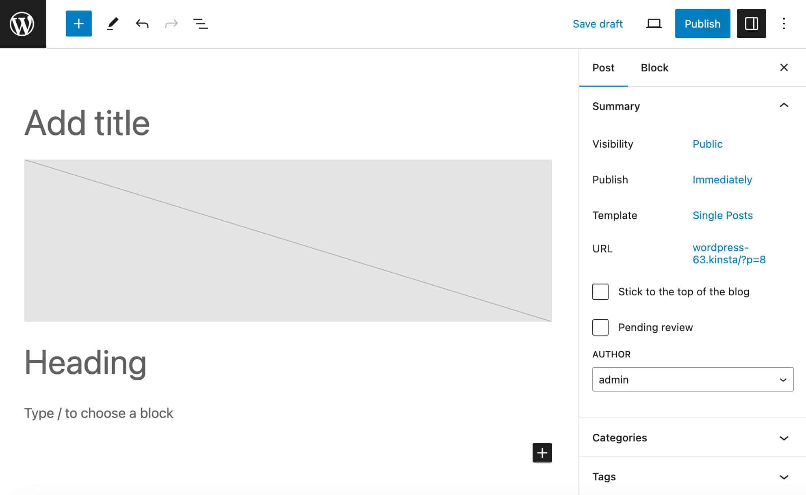Open the Document Overview list icon
This screenshot has height=495, width=806.
point(201,24)
